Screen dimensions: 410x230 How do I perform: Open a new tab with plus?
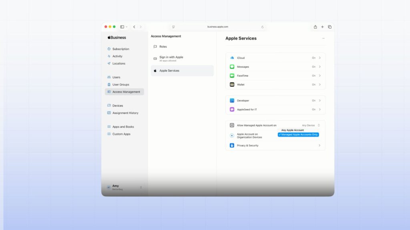[x=322, y=27]
